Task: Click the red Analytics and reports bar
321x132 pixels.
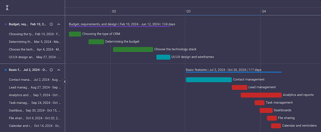Action: click(261, 95)
